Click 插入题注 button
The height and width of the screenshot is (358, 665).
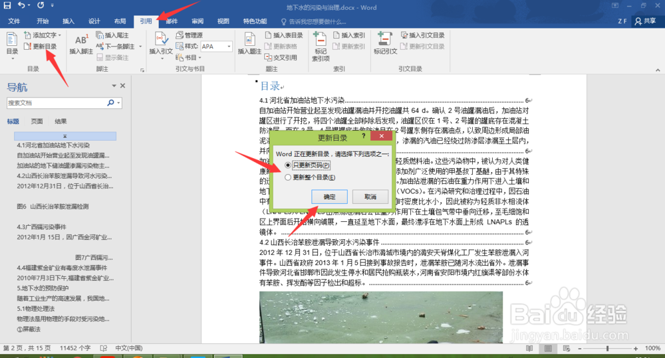249,44
